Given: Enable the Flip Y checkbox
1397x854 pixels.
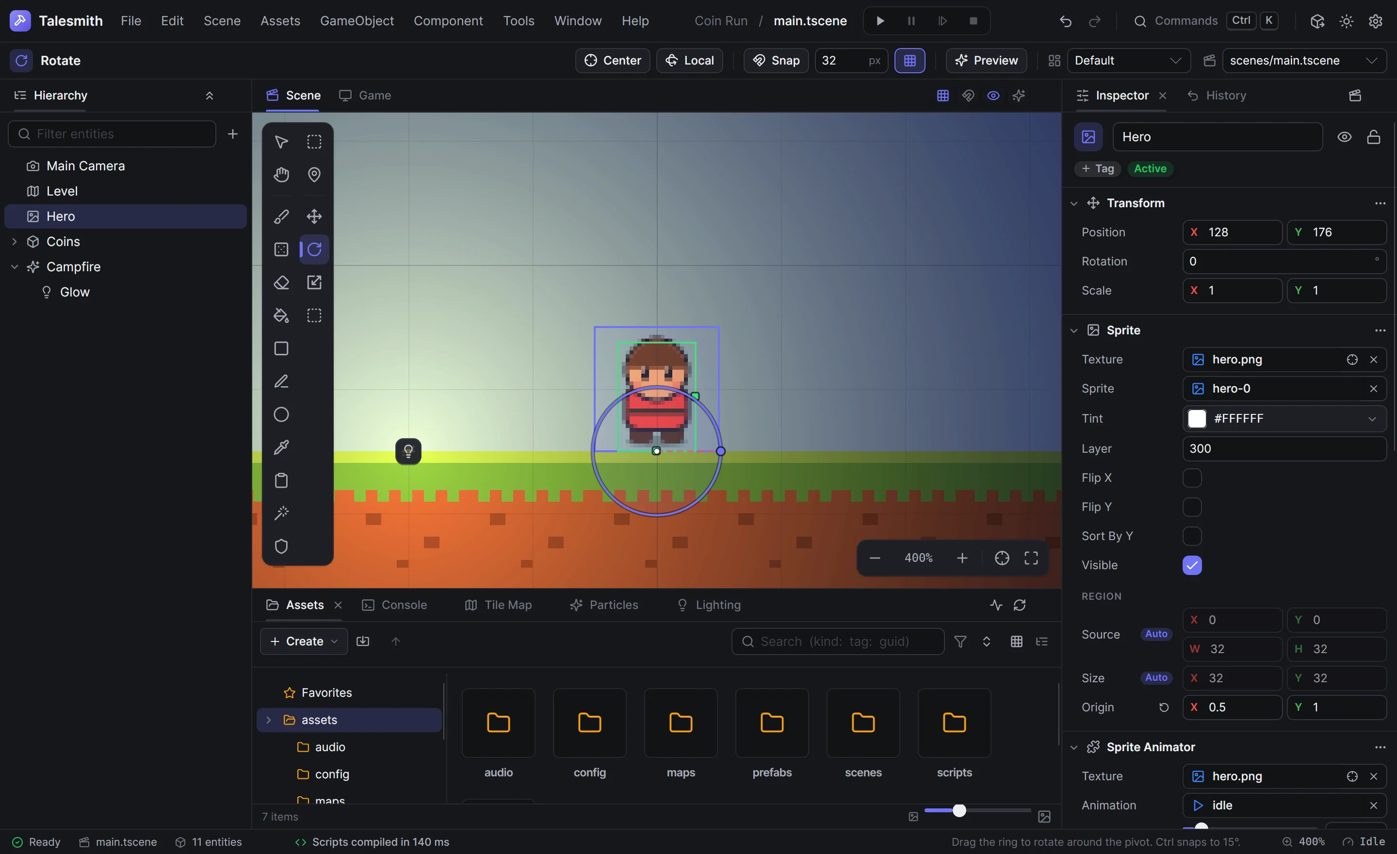Looking at the screenshot, I should [x=1192, y=507].
